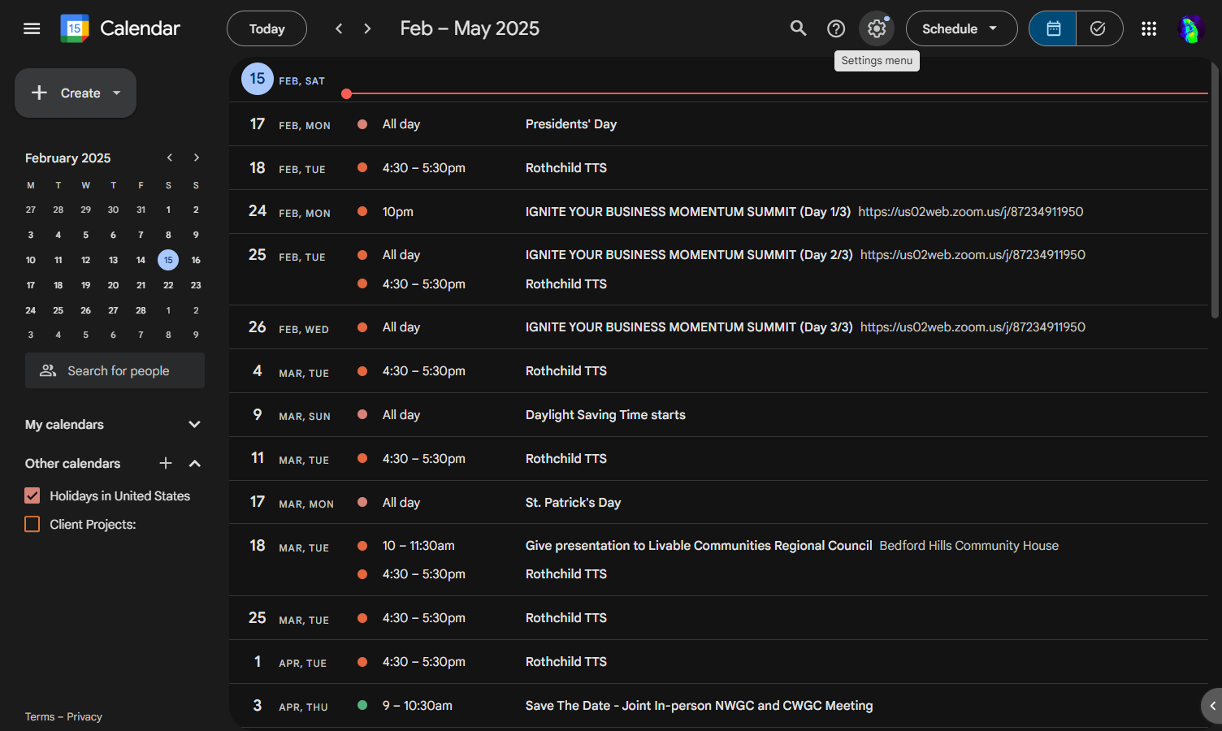The width and height of the screenshot is (1222, 731).
Task: Click the Google Calendar logo
Action: [x=75, y=28]
